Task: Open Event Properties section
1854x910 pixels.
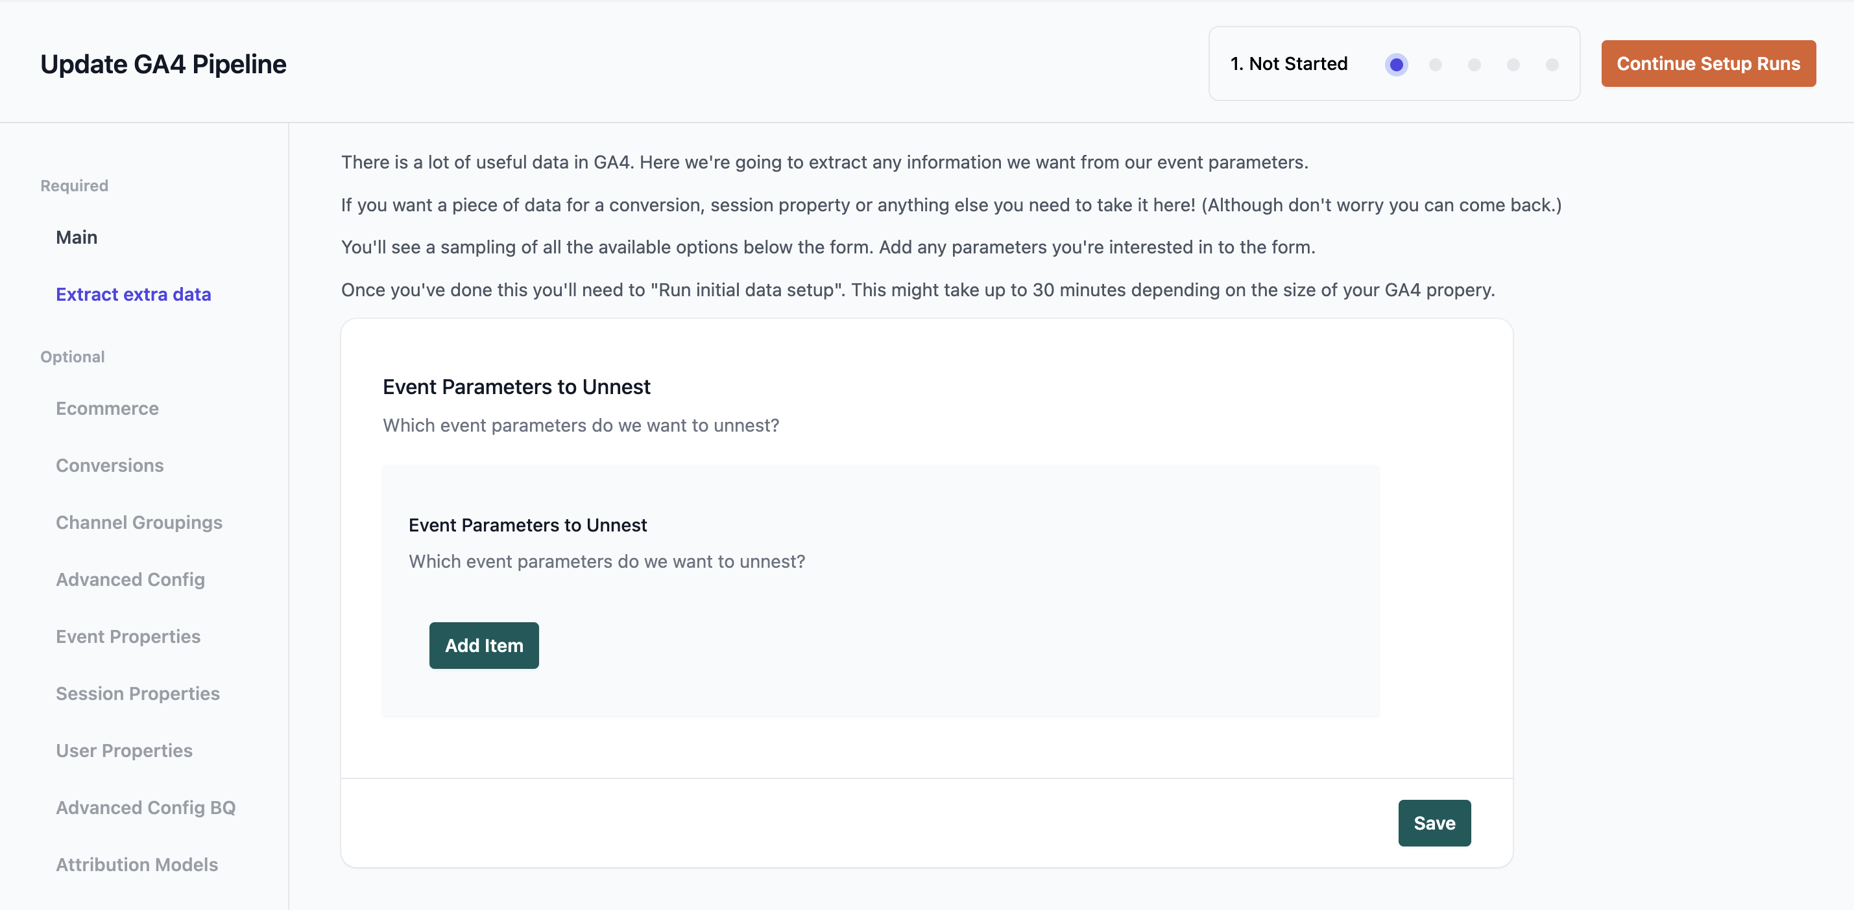Action: (128, 636)
